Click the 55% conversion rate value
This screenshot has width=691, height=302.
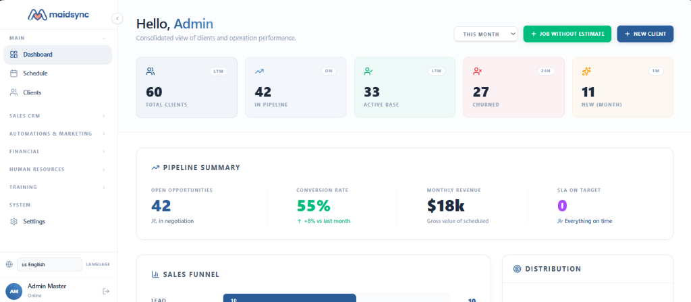click(x=313, y=206)
